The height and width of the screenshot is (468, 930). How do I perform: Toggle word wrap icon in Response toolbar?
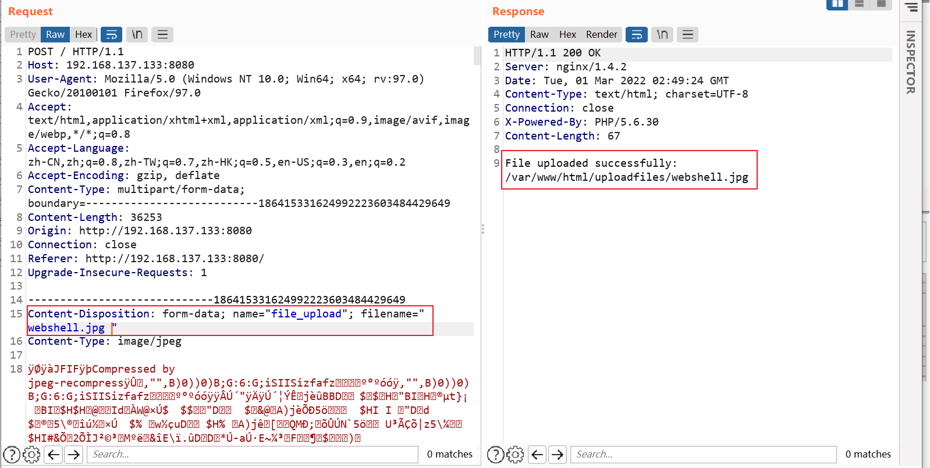[x=637, y=34]
